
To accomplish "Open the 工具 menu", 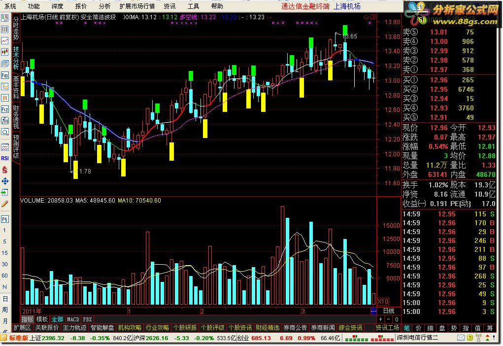I will click(x=194, y=6).
